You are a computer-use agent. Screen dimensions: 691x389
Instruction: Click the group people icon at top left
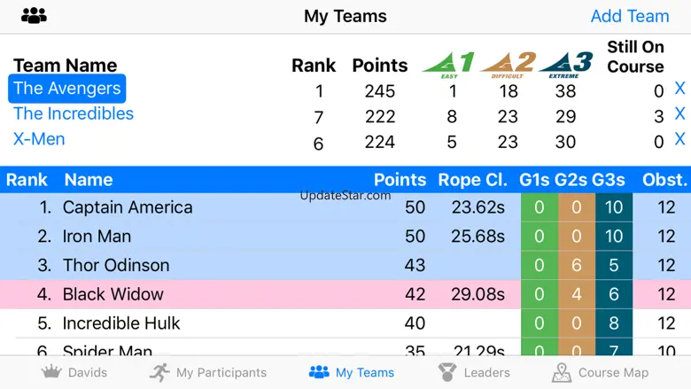point(34,16)
